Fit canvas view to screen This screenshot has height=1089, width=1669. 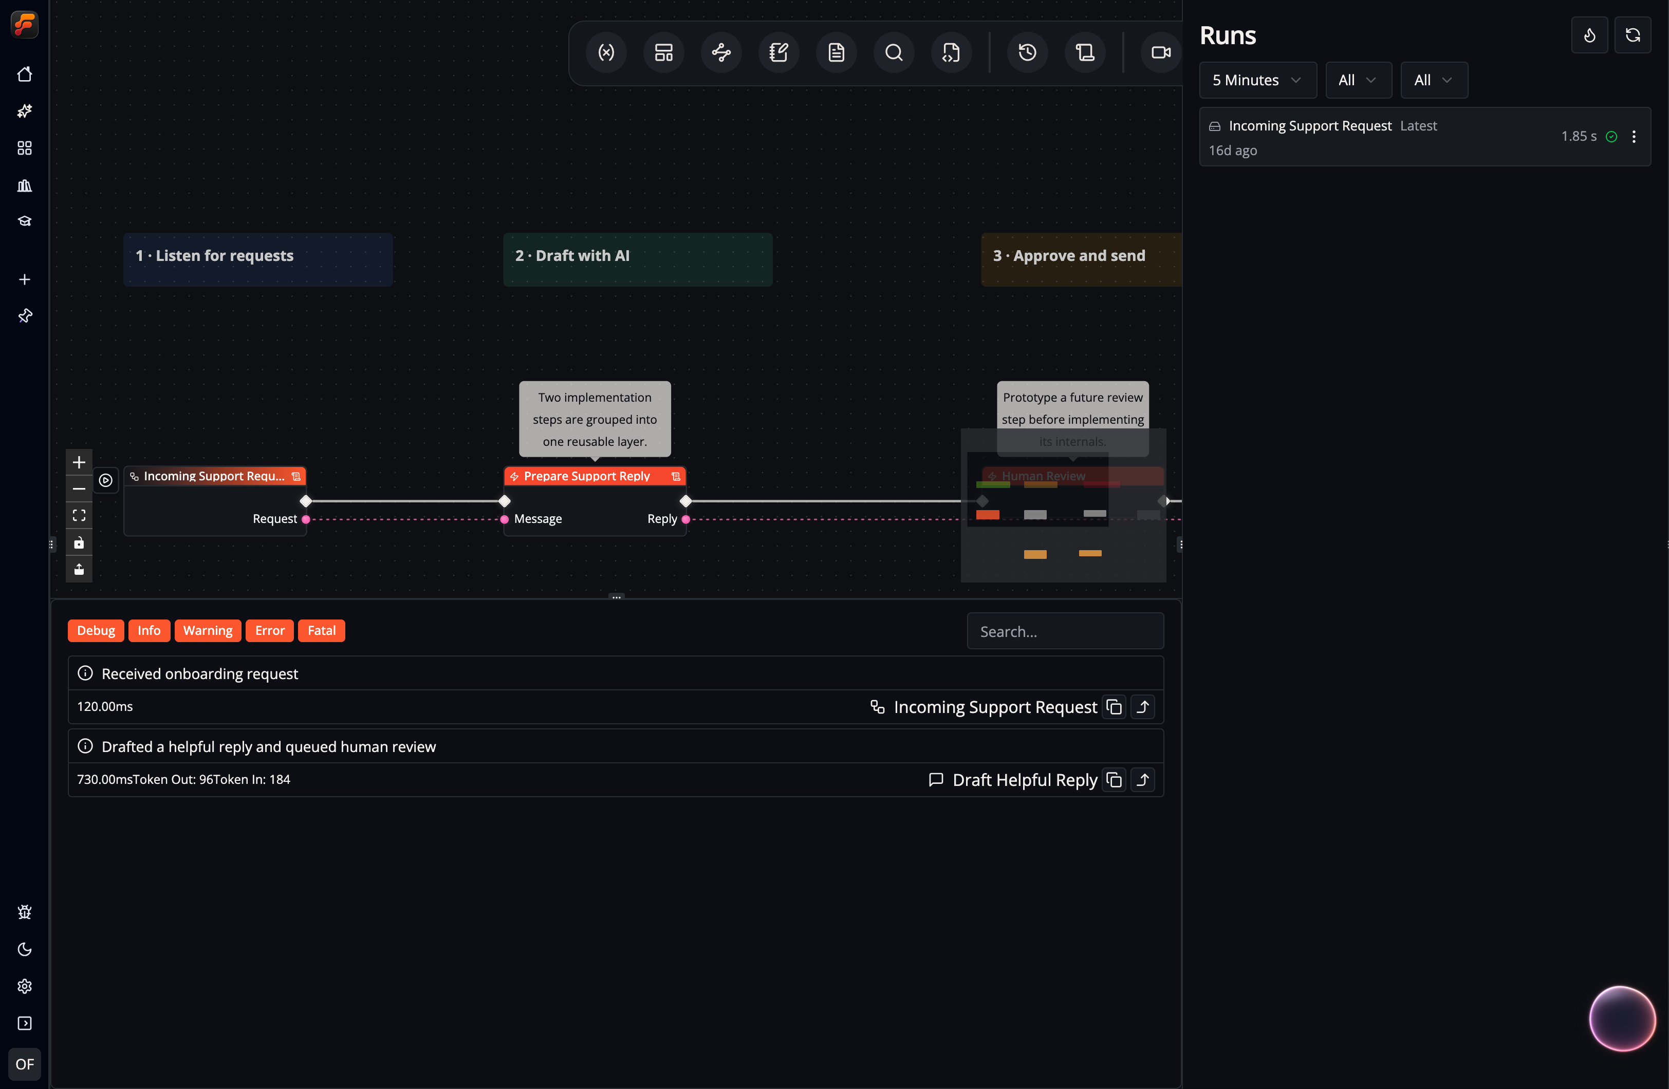79,515
